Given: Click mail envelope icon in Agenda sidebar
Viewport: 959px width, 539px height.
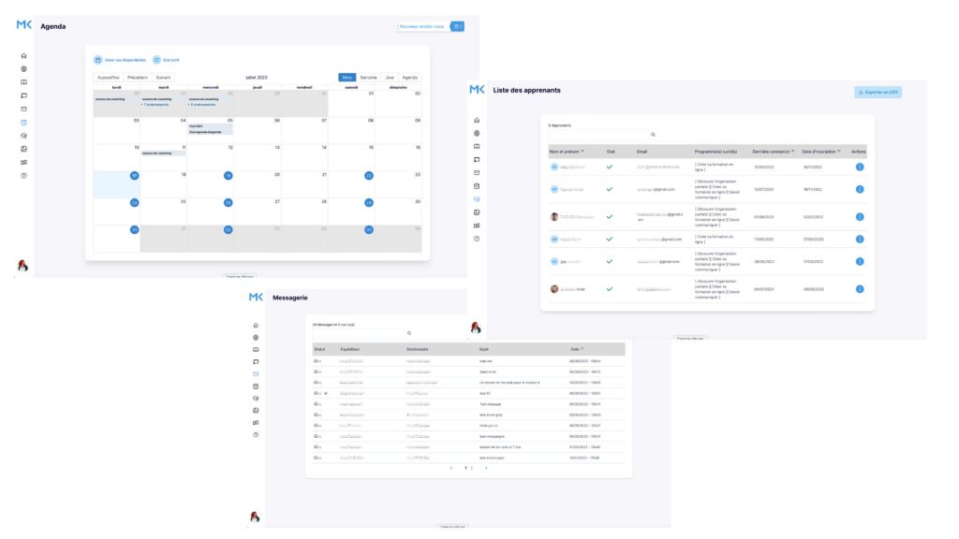Looking at the screenshot, I should (23, 109).
